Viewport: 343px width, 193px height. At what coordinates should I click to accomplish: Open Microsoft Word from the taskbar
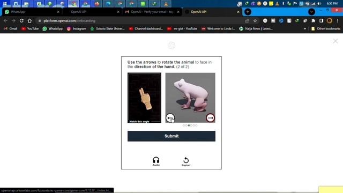pyautogui.click(x=16, y=4)
